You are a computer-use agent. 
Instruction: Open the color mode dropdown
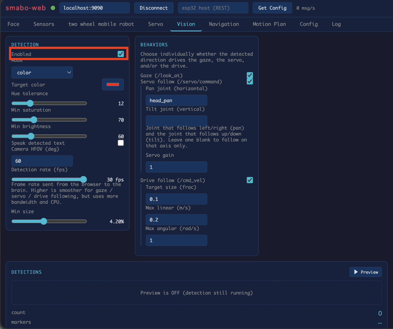(x=42, y=73)
